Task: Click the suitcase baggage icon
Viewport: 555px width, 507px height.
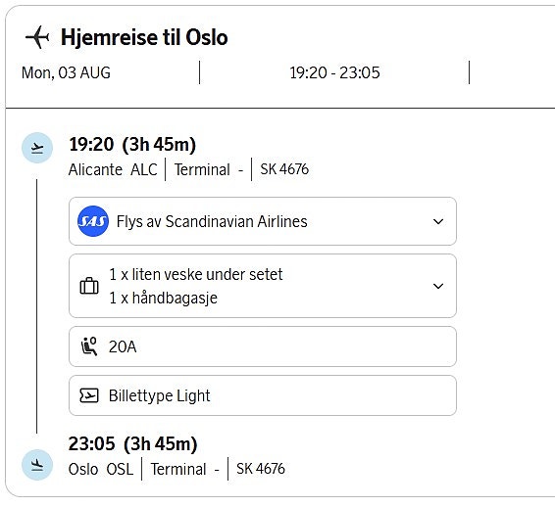Action: pos(89,286)
